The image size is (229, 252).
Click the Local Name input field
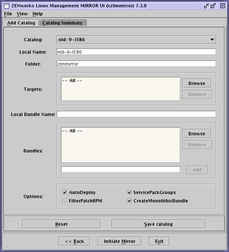click(x=136, y=52)
